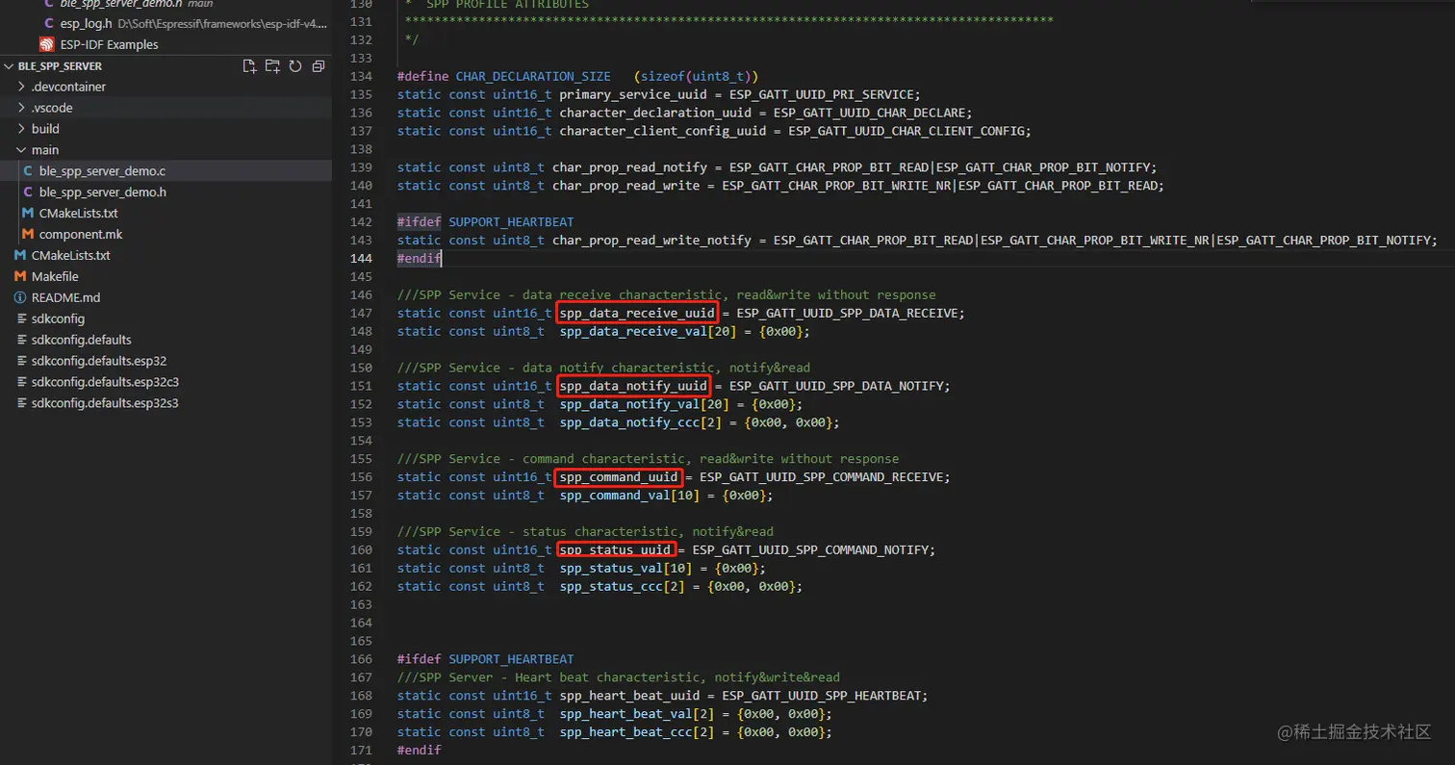Click ESP_GATT_UUID_CHAR_DECLARE constant
This screenshot has height=765, width=1455.
click(x=869, y=113)
